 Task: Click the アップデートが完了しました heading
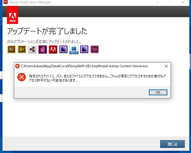click(47, 31)
